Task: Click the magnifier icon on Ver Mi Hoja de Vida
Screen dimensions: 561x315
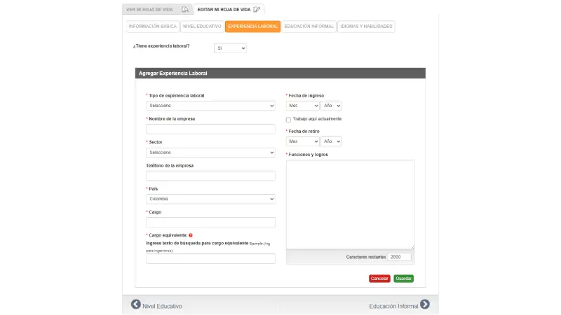Action: tap(184, 9)
